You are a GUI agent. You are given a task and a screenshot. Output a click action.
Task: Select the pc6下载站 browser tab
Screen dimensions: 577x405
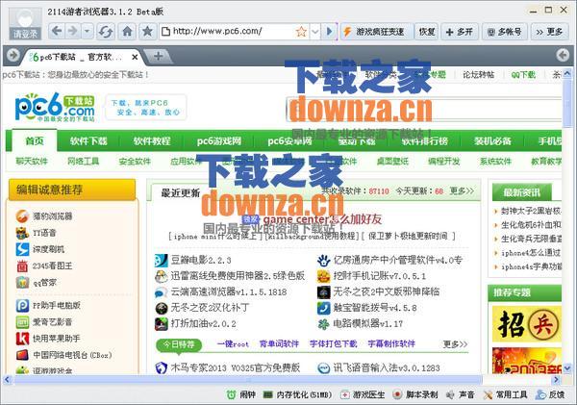point(79,57)
